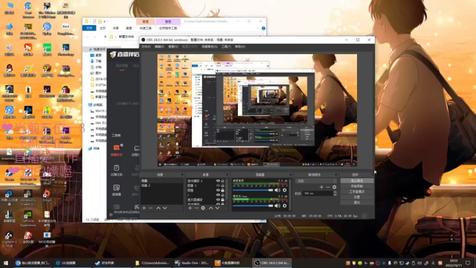The width and height of the screenshot is (476, 268).
Task: Open OBS 帮助(H) menu
Action: pyautogui.click(x=240, y=47)
